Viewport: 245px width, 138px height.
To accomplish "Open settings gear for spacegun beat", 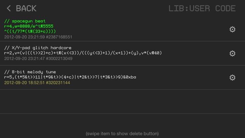I will [x=232, y=29].
